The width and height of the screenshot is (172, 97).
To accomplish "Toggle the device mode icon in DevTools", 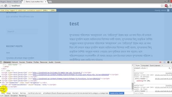I will click(x=1, y=62).
